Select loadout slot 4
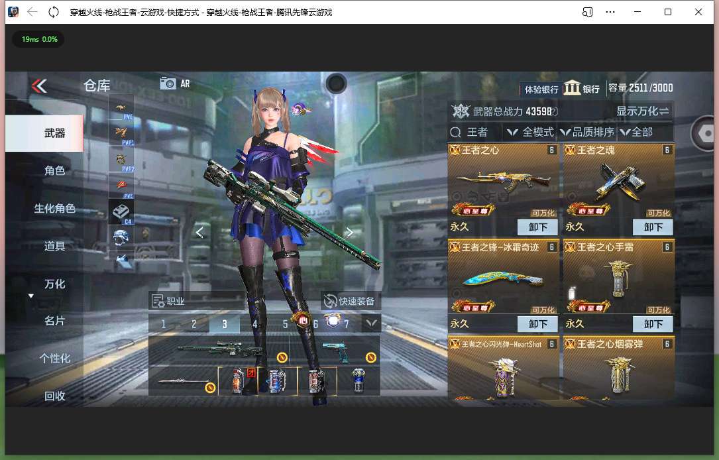The width and height of the screenshot is (719, 460). (x=255, y=323)
